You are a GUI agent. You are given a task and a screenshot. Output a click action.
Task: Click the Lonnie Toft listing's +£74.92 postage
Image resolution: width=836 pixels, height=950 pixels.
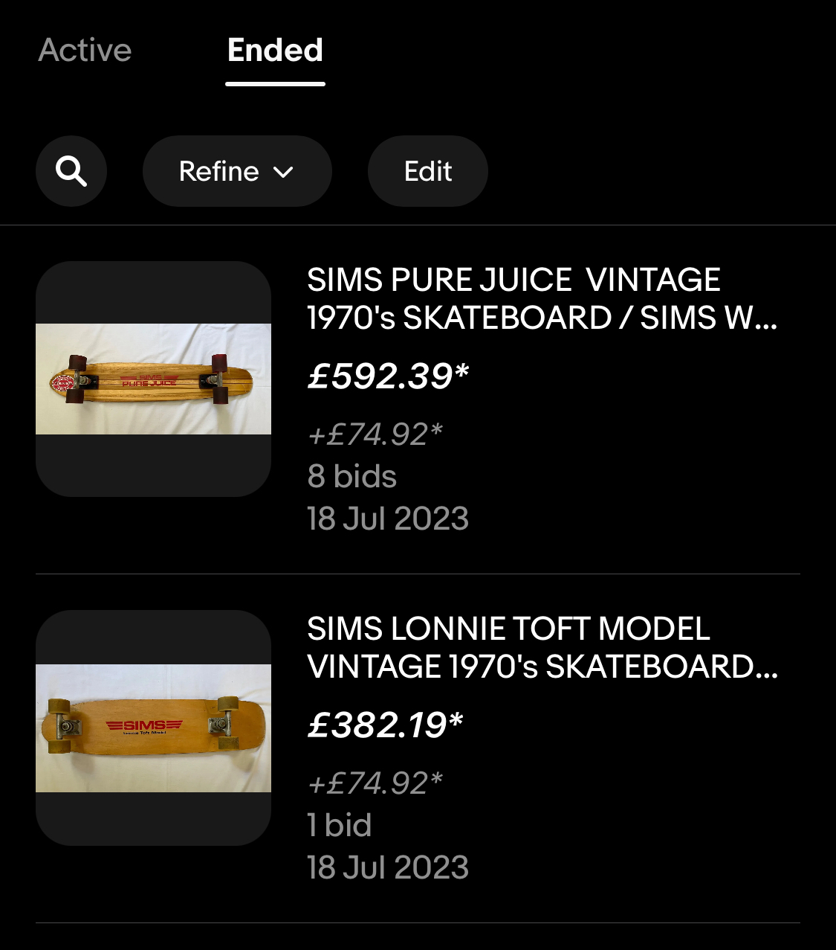(375, 783)
